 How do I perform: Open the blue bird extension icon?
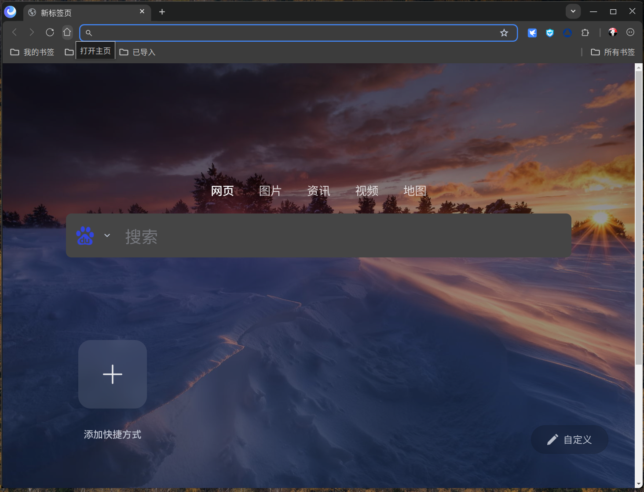pyautogui.click(x=532, y=33)
